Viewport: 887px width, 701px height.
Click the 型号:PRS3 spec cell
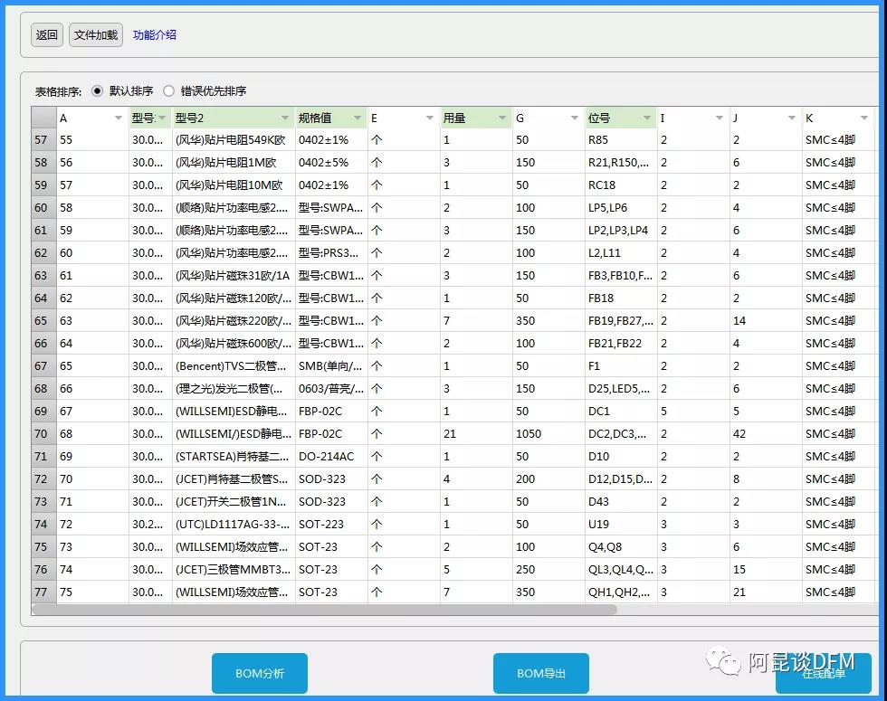click(x=331, y=252)
